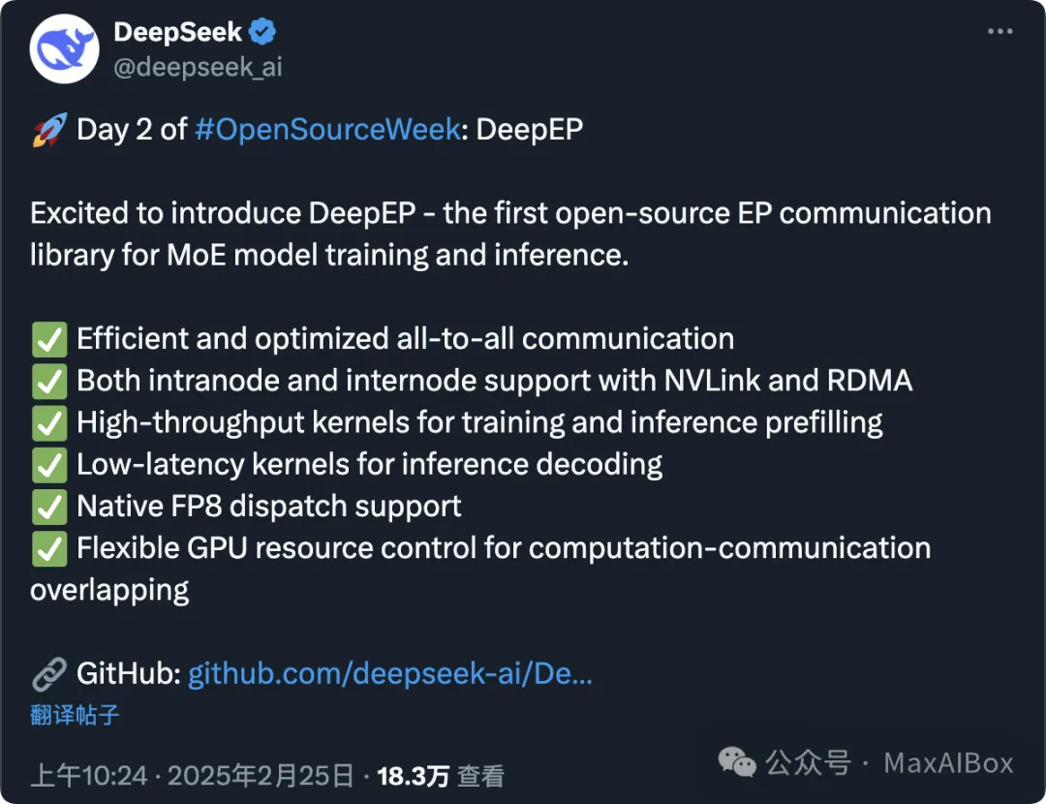The width and height of the screenshot is (1046, 804).
Task: Click the chain link emoji before GitHub
Action: (x=48, y=673)
